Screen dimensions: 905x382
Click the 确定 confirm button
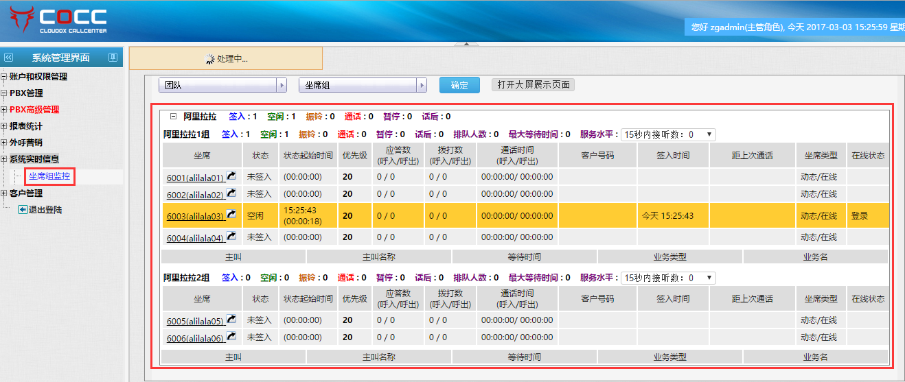[x=459, y=85]
